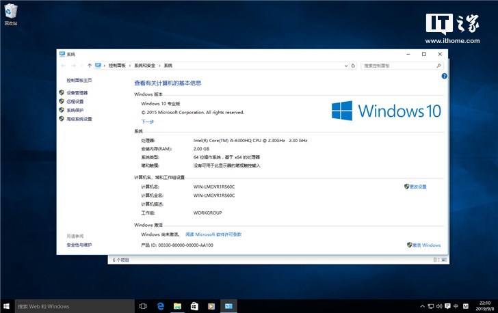Screen dimensions: 498x313
Task: Click 激活 Windows link
Action: pyautogui.click(x=427, y=245)
